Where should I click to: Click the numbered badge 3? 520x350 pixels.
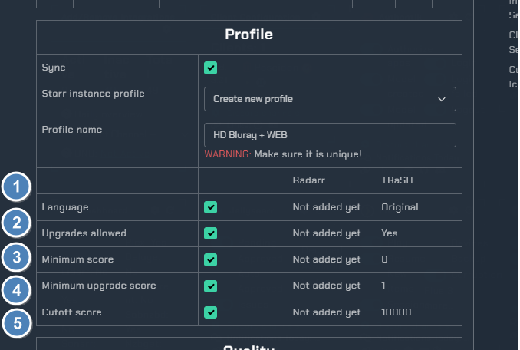[16, 257]
